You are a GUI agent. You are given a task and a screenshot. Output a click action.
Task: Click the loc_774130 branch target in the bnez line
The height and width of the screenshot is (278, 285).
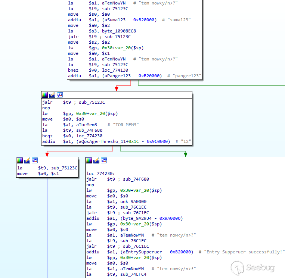115,70
